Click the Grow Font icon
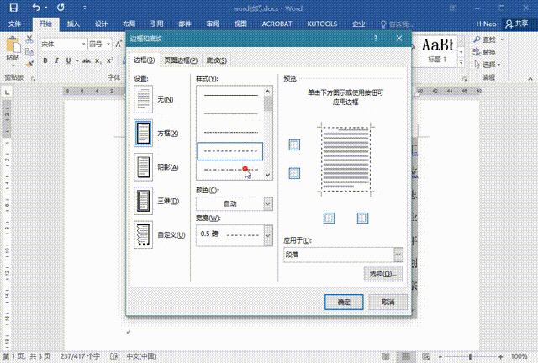538x363 pixels. coord(119,44)
